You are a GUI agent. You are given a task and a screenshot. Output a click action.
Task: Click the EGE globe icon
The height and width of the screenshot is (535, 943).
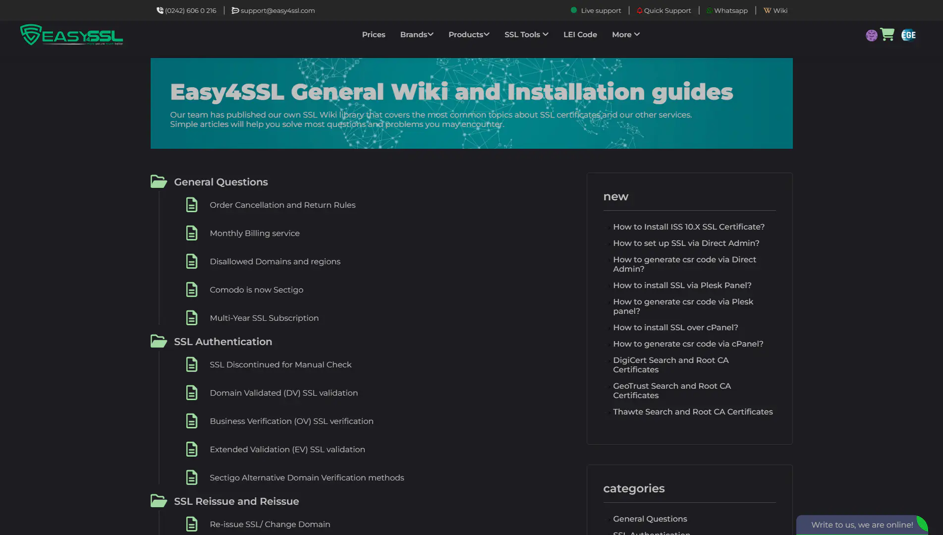(908, 35)
